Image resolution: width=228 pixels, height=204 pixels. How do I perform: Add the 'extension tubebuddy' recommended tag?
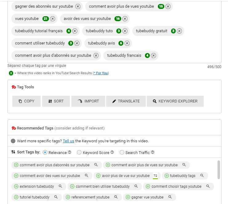tap(16, 187)
